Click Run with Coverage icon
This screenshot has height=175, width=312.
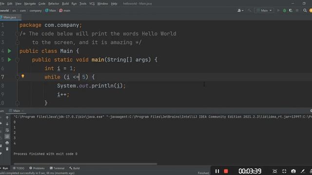(x=291, y=11)
